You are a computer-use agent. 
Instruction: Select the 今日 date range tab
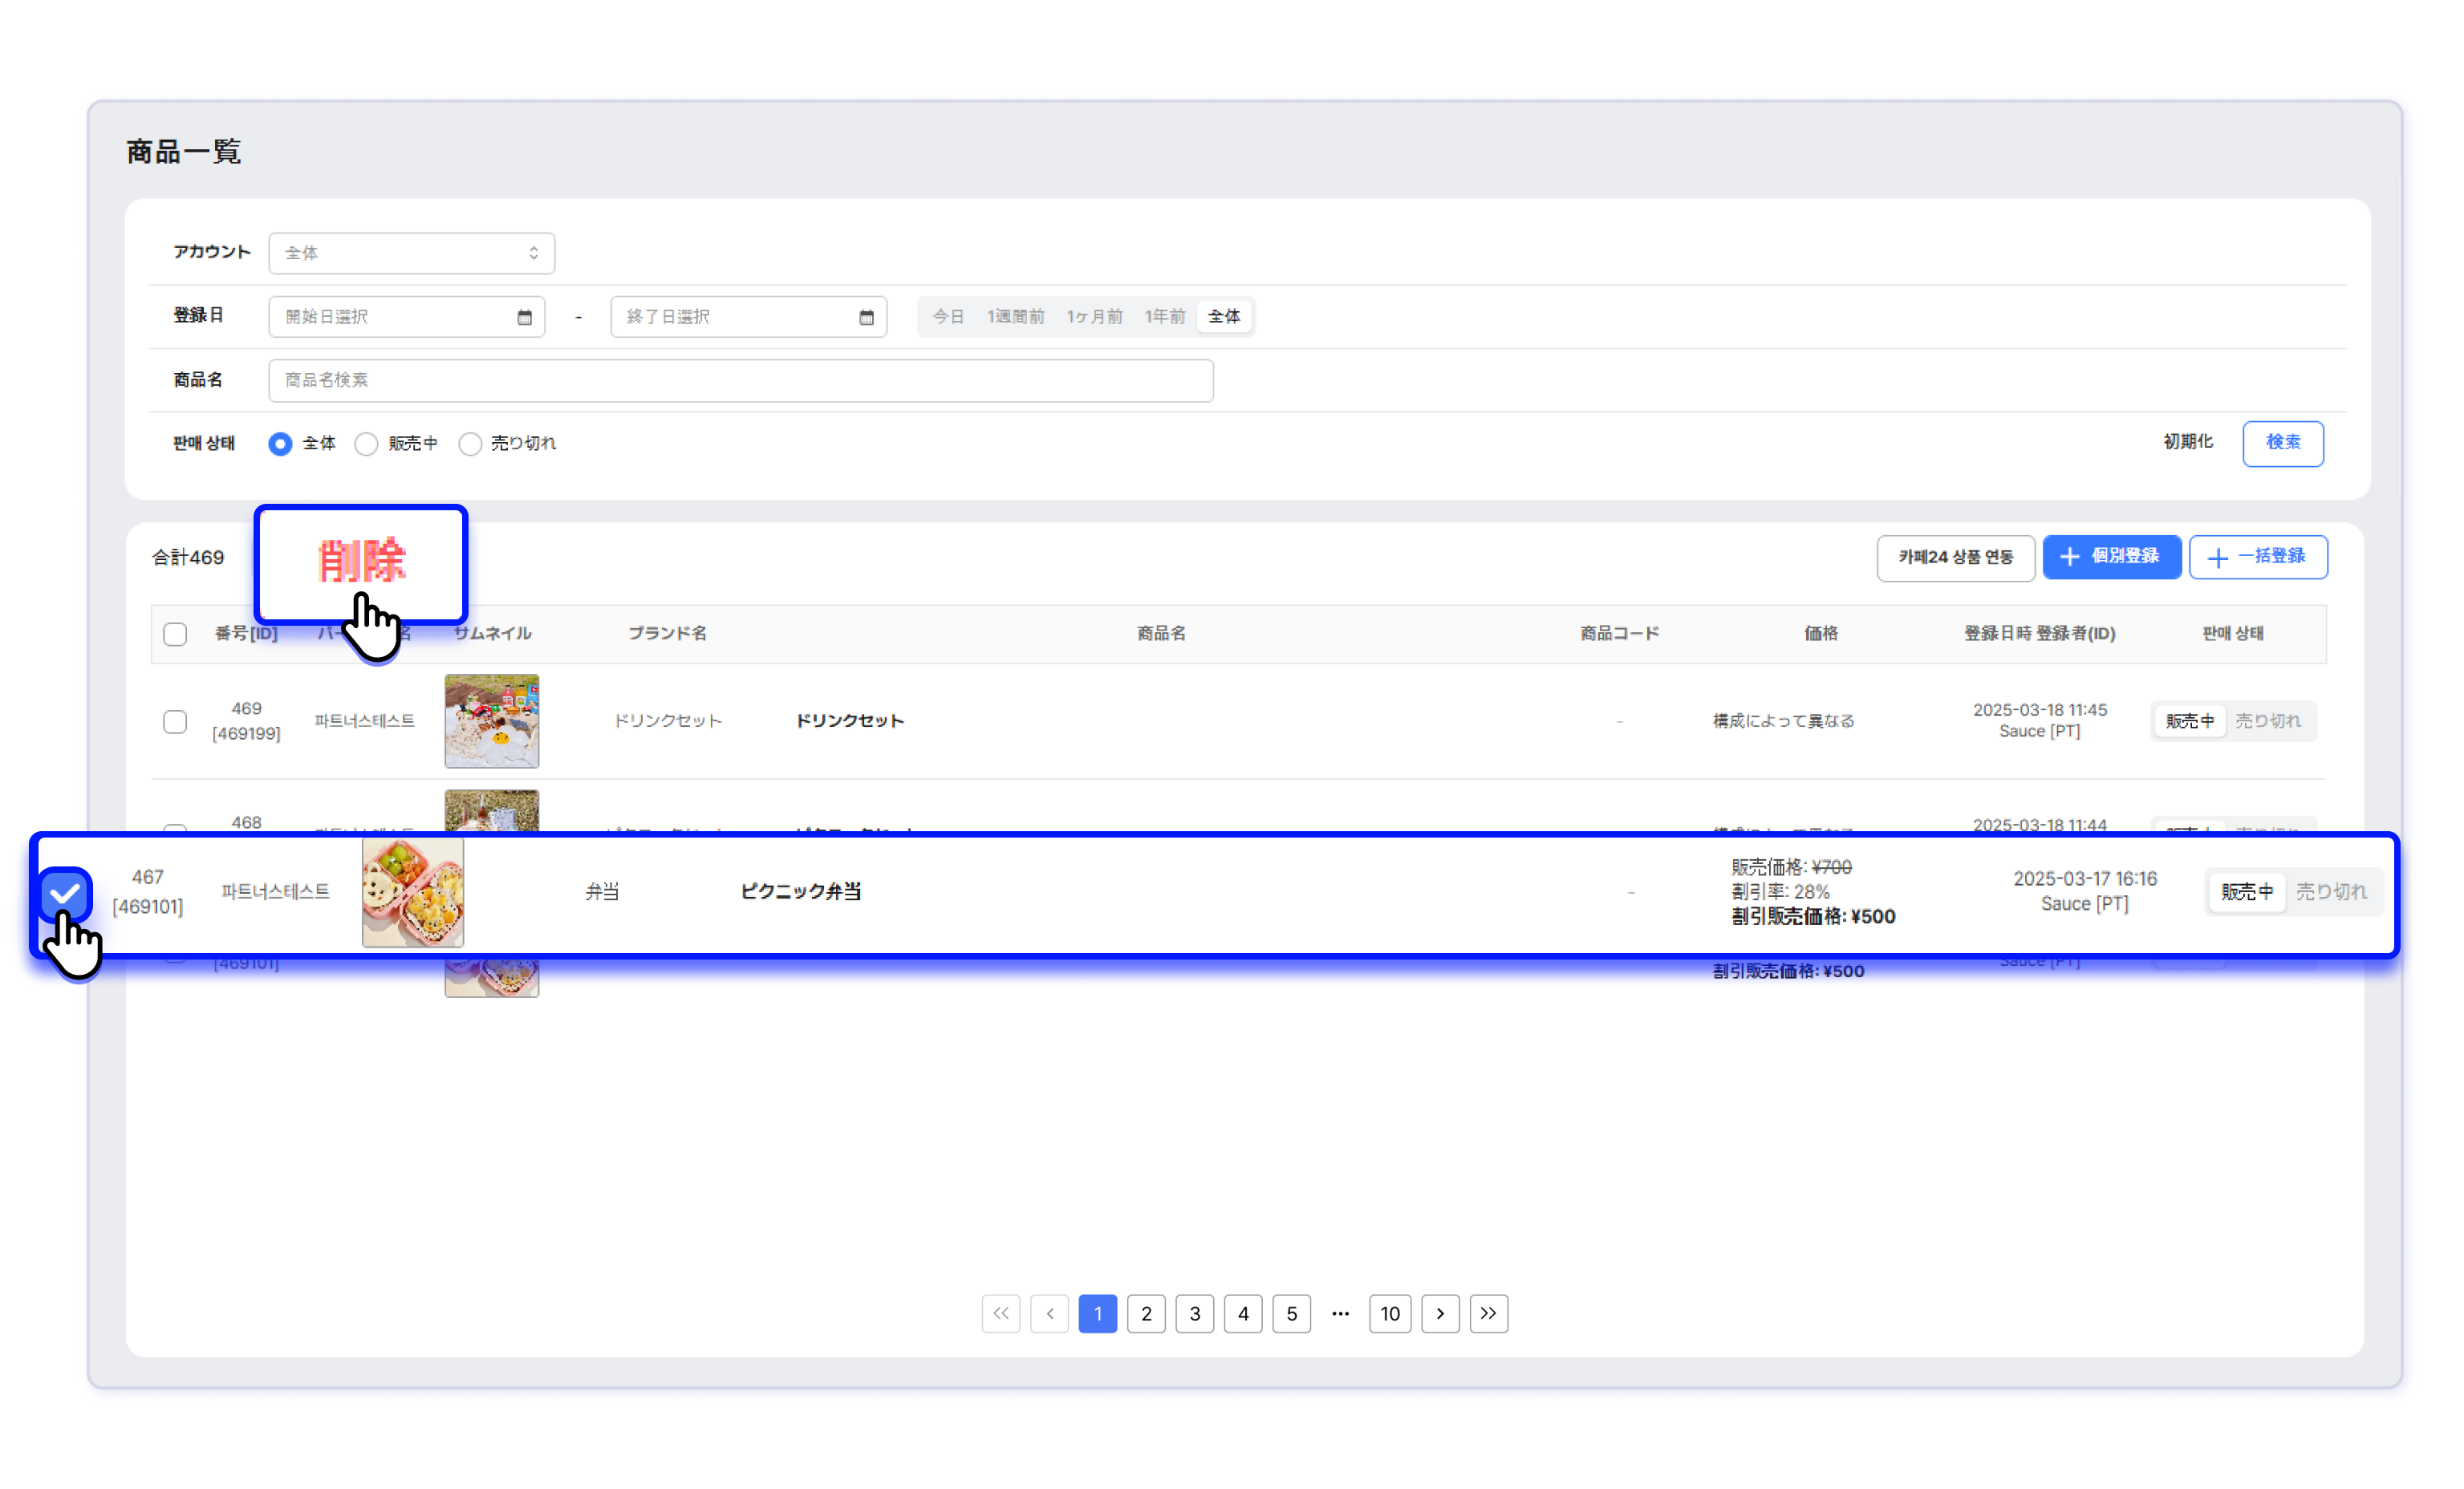tap(947, 317)
